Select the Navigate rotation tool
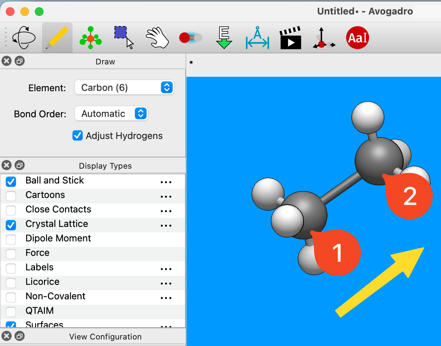 tap(24, 38)
